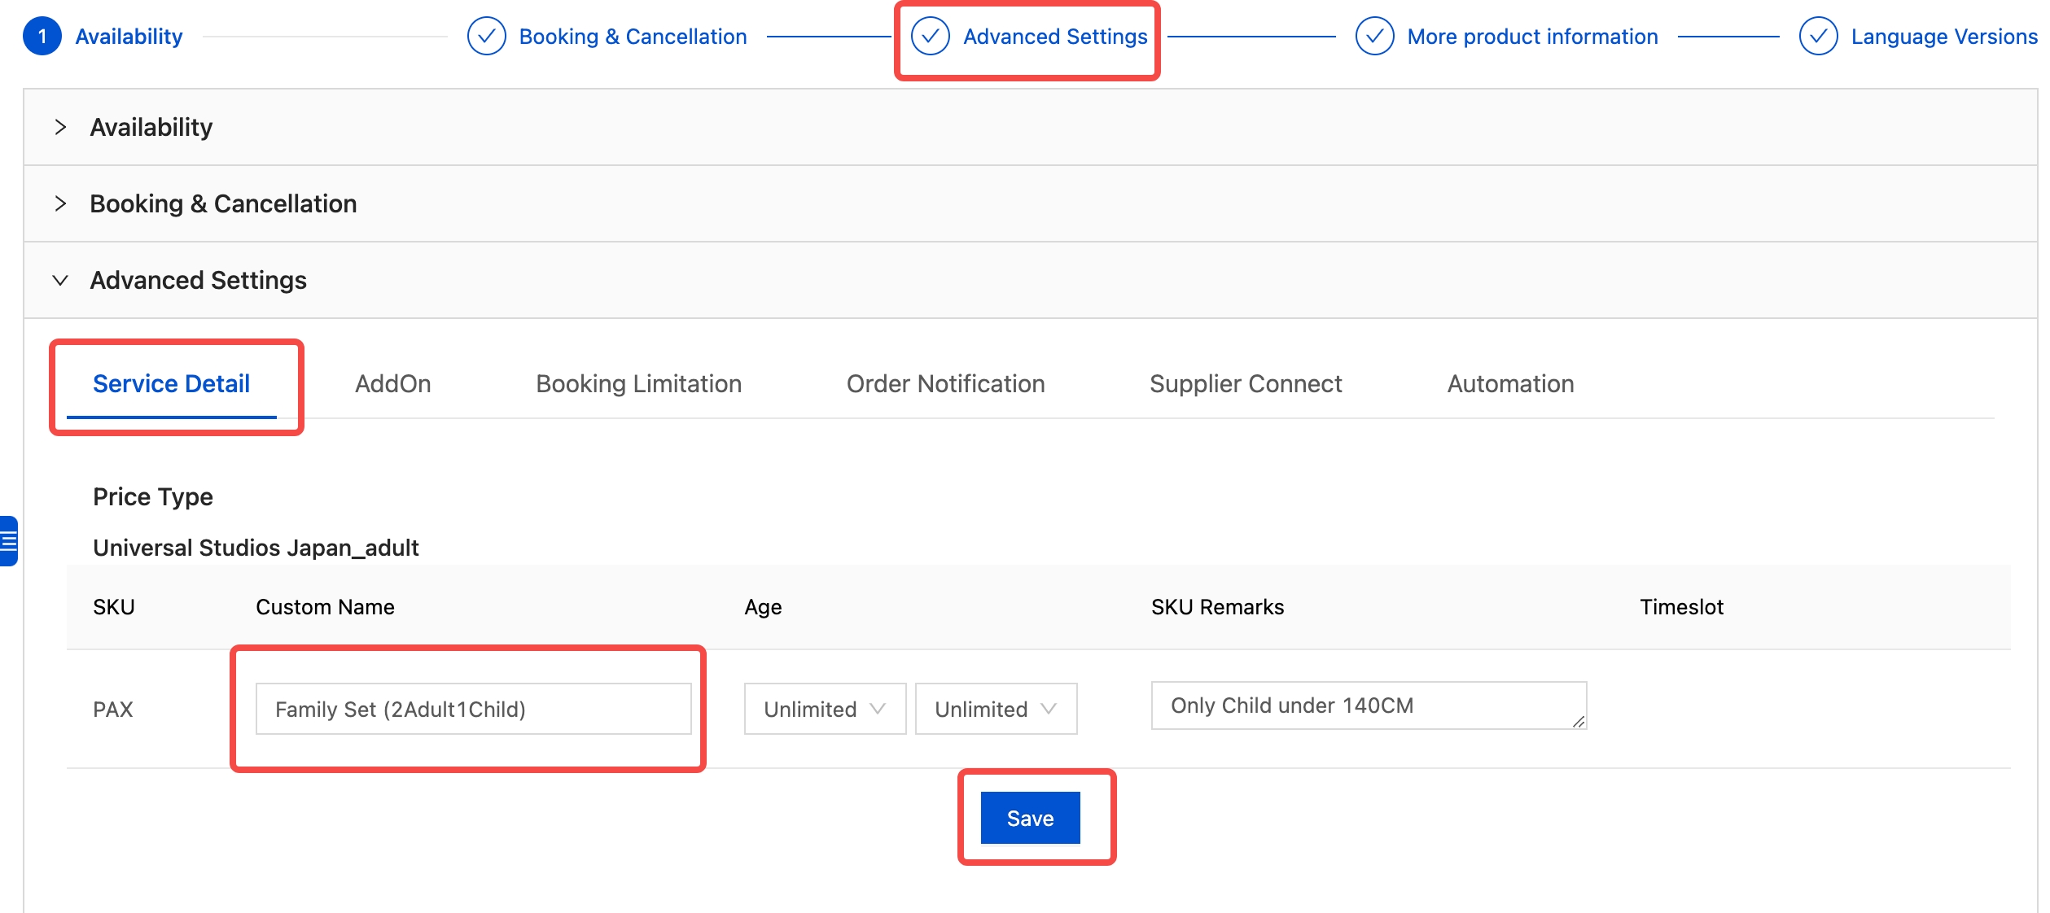The image size is (2050, 913).
Task: Click the SKU Remarks text area
Action: tap(1368, 705)
